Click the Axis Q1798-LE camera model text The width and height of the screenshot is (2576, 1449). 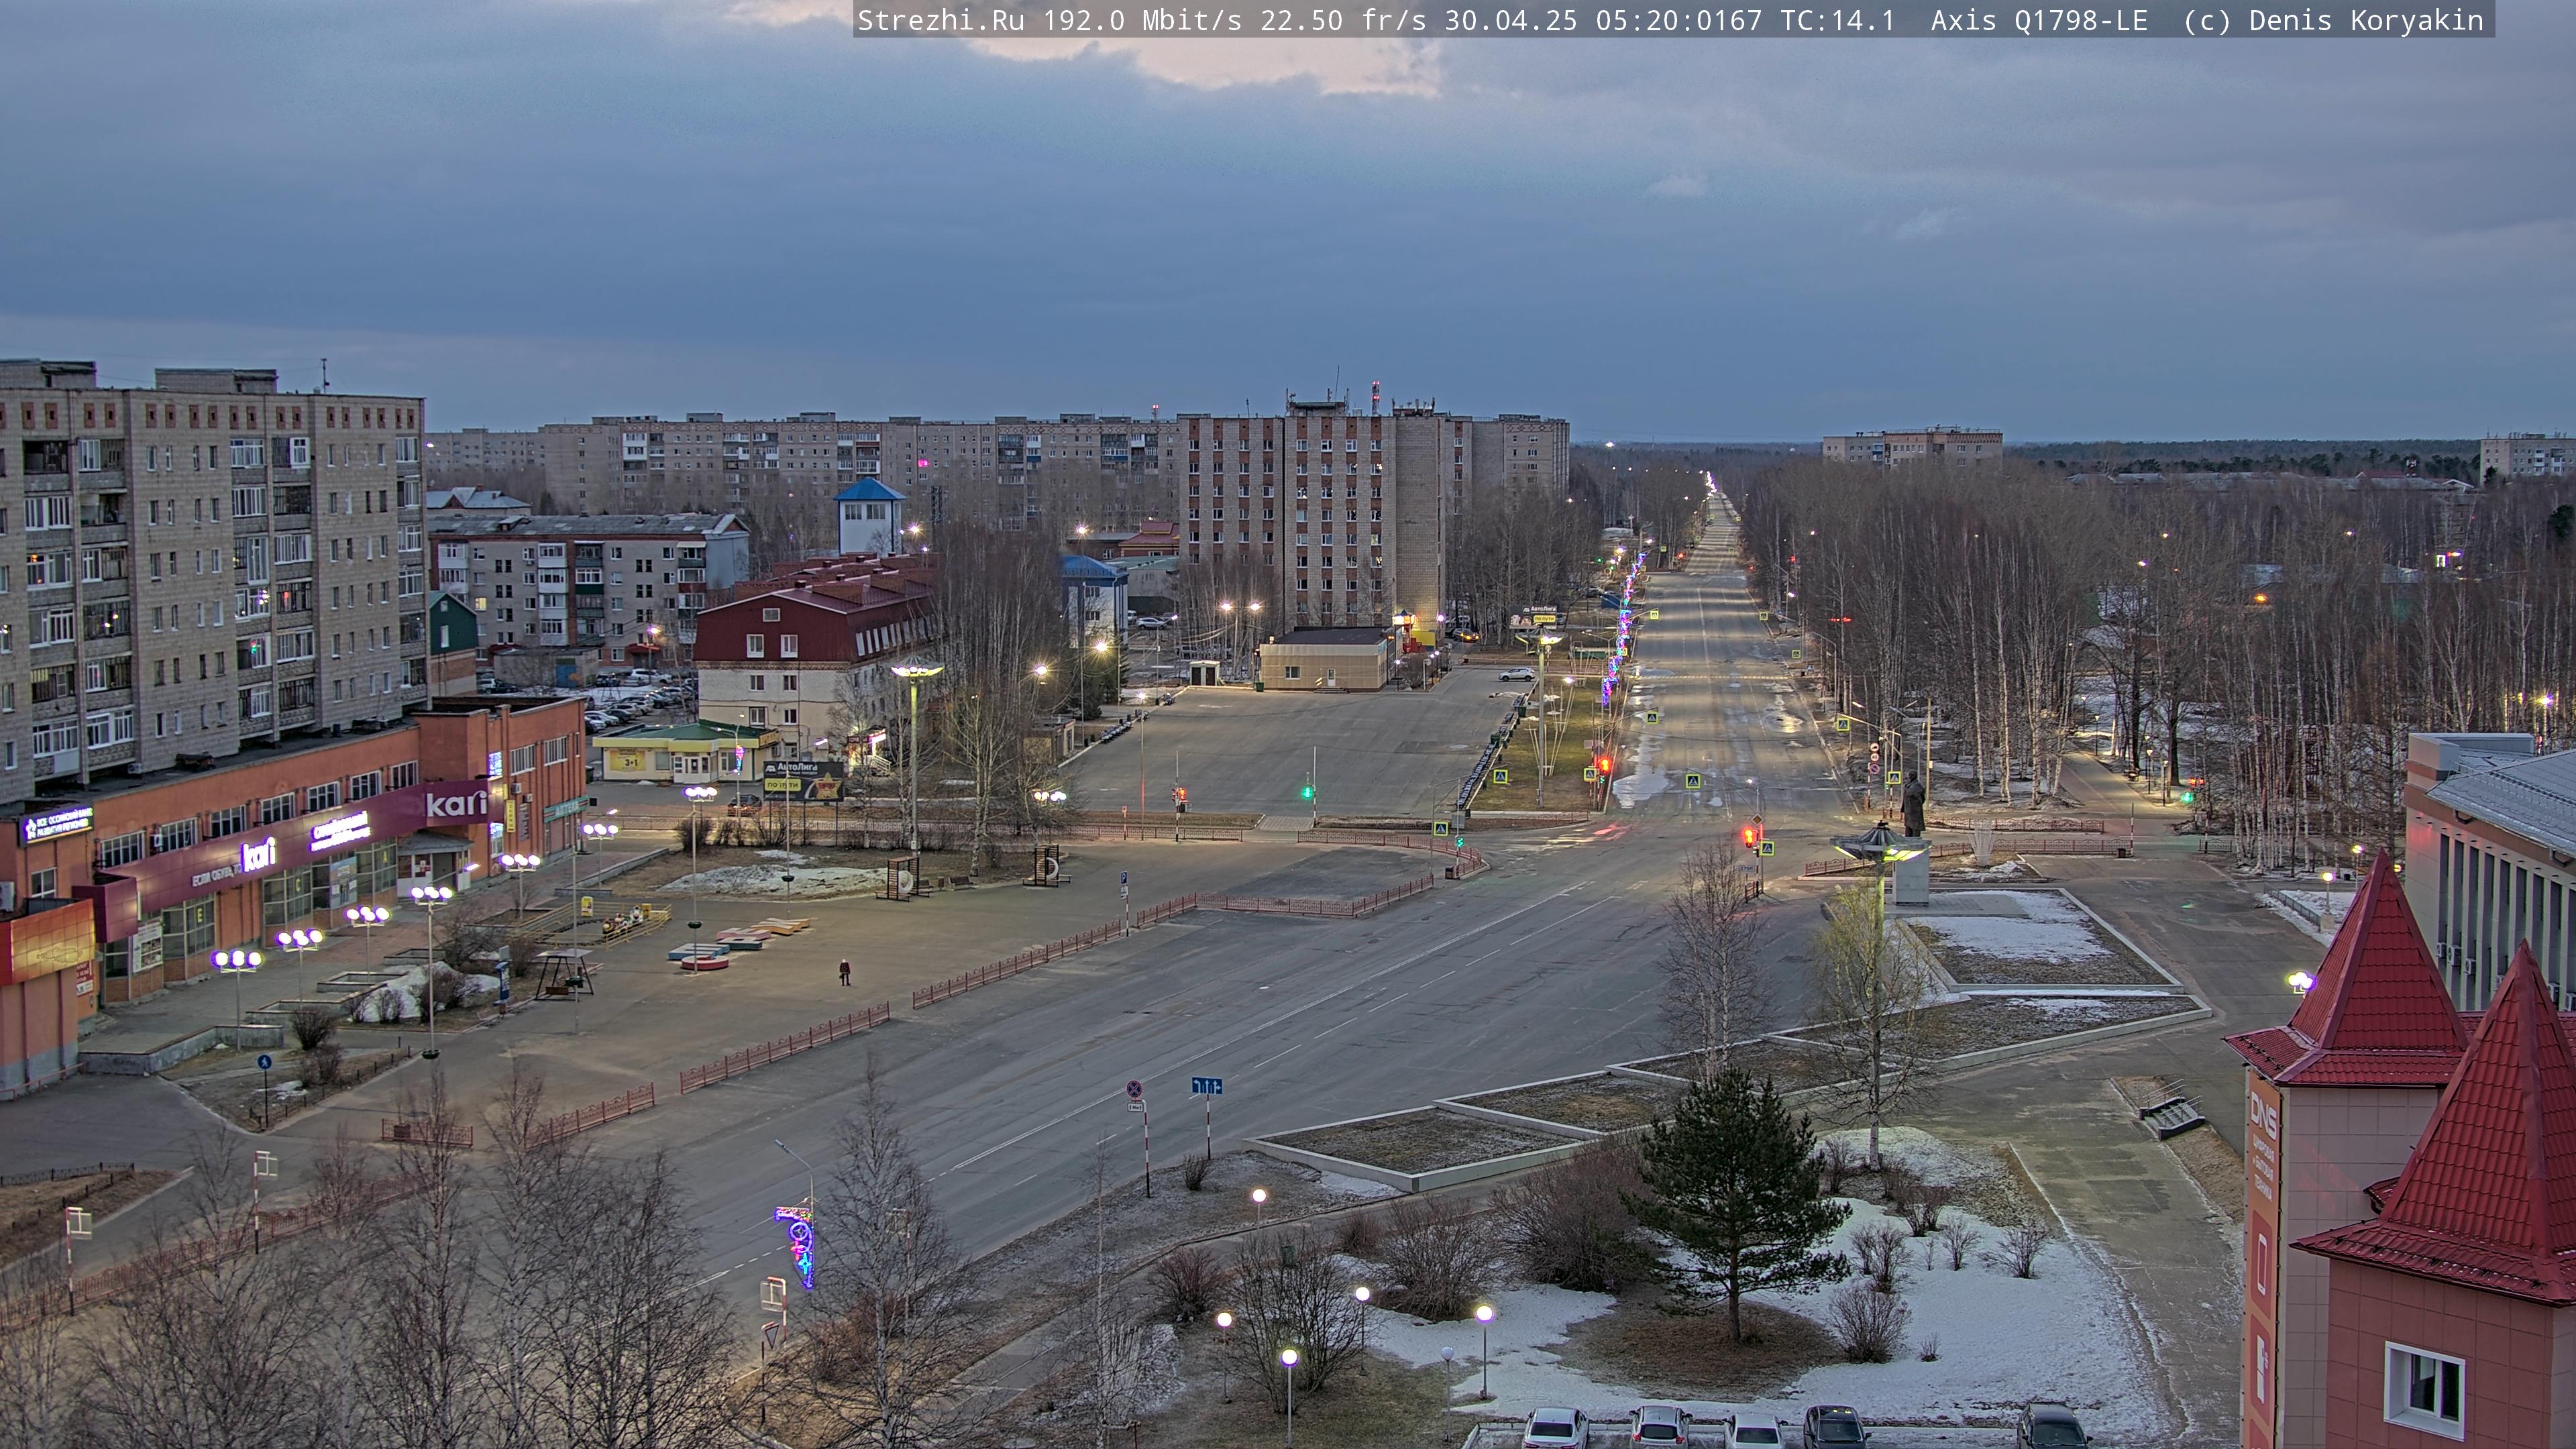(2039, 20)
